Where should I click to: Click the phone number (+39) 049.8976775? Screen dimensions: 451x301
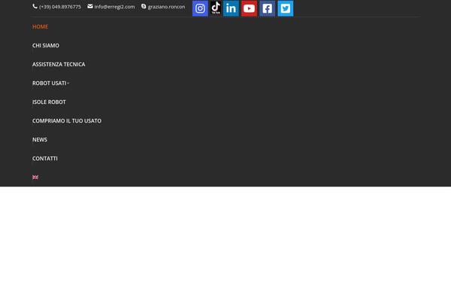[x=60, y=7]
